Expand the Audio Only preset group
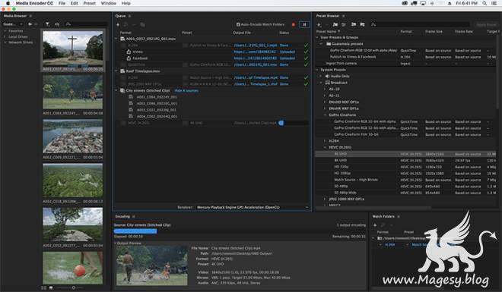 click(x=321, y=77)
